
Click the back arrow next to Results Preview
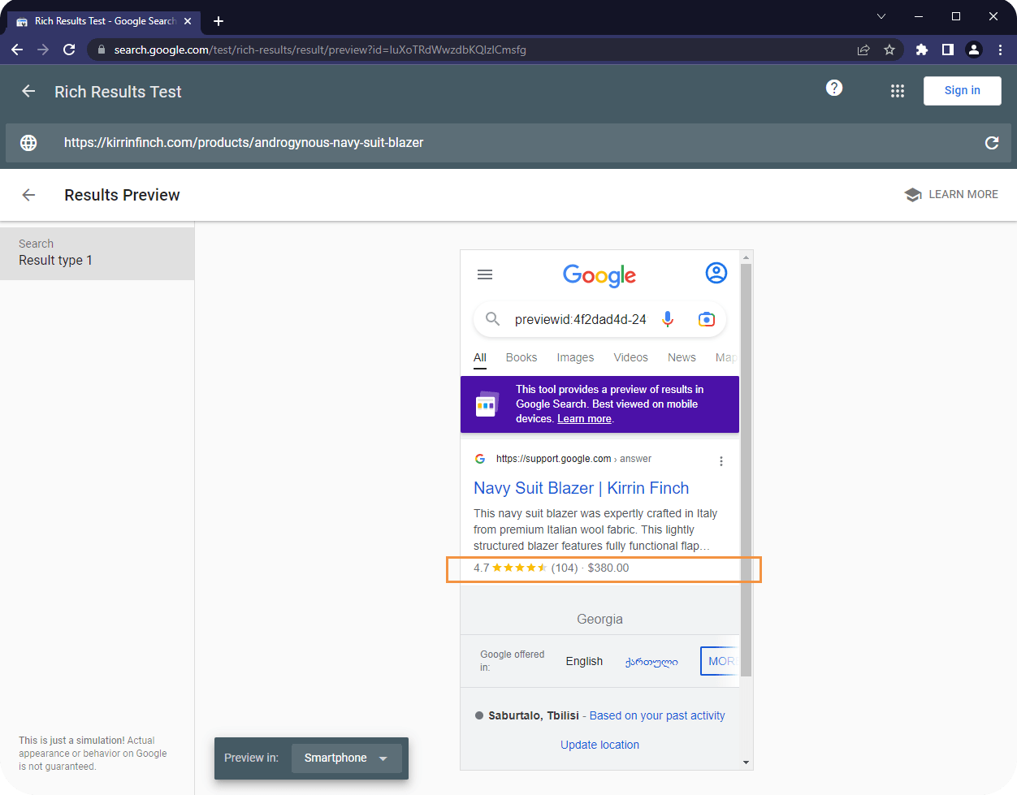tap(28, 195)
